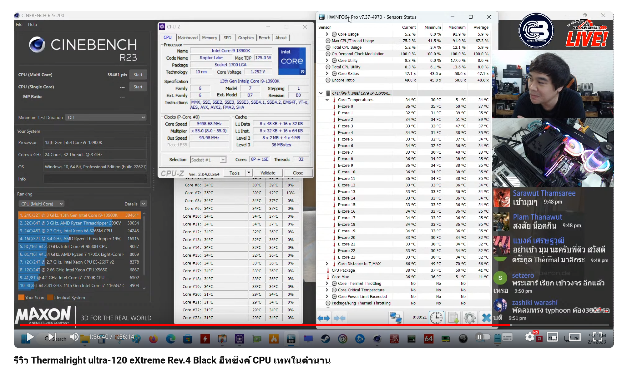Viewport: 622px width, 371px height.
Task: Reset HWiNFO sensor values with clock icon
Action: (436, 318)
